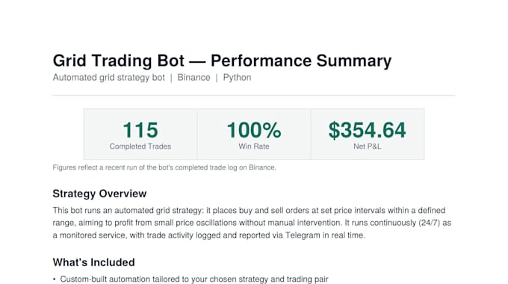Click the word Telegram in the overview paragraph
The height and width of the screenshot is (284, 508).
[303, 235]
